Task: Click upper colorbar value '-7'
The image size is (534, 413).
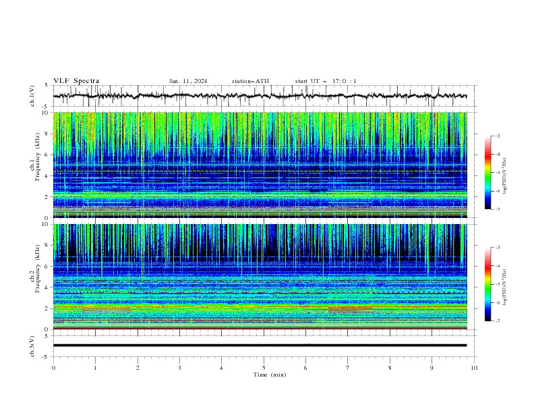Action: coord(498,209)
